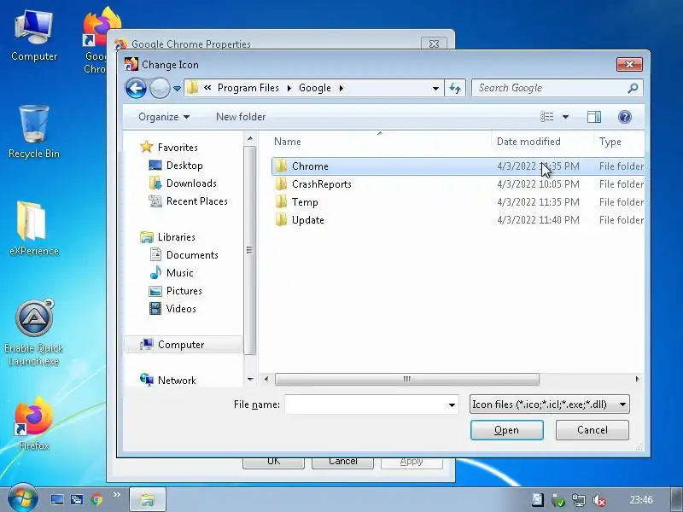Open Recent Places in Favorites

coord(197,201)
